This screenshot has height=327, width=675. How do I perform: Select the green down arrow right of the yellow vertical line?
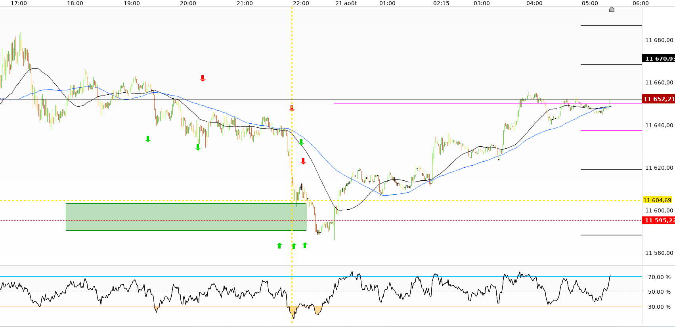[301, 142]
